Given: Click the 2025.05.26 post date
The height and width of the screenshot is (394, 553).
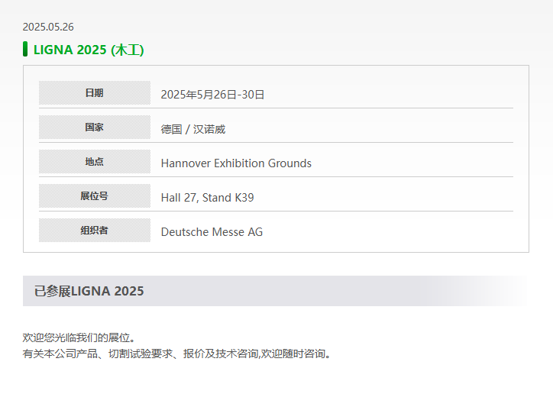Looking at the screenshot, I should [x=48, y=27].
